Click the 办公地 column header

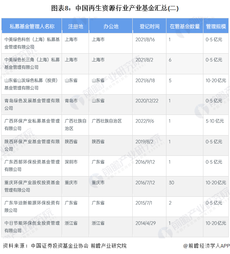click(111, 26)
